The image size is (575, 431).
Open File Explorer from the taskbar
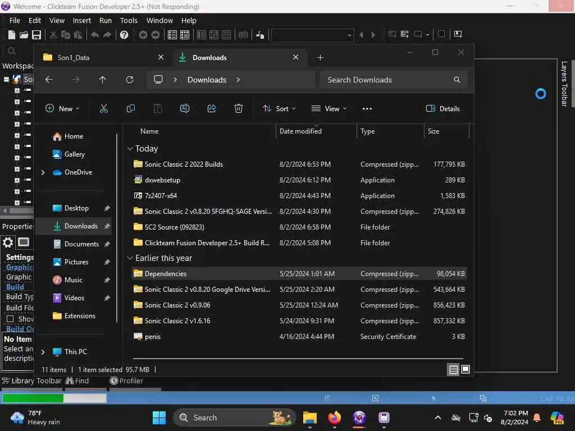tap(310, 418)
